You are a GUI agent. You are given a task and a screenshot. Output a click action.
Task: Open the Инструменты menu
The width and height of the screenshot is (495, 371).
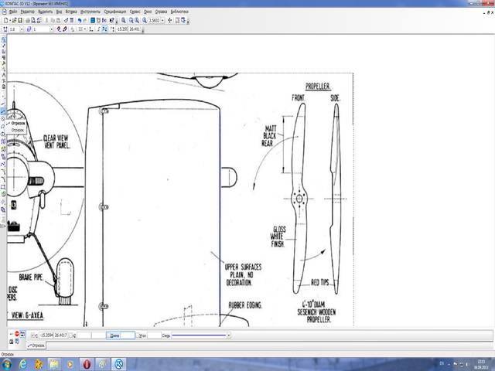pyautogui.click(x=90, y=12)
